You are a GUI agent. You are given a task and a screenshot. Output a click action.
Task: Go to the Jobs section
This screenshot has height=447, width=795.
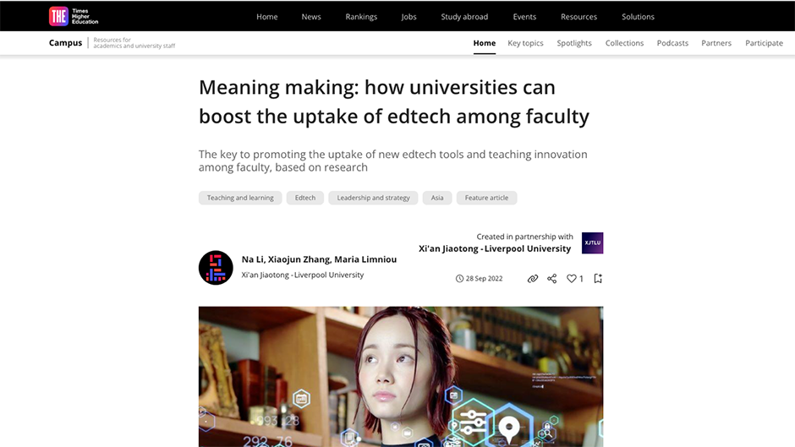(x=408, y=17)
